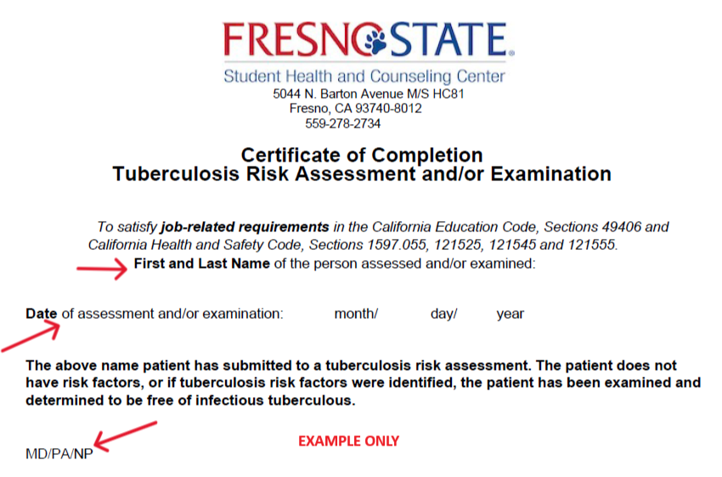Click the month field in the date line
Image resolution: width=722 pixels, height=477 pixels.
[356, 314]
